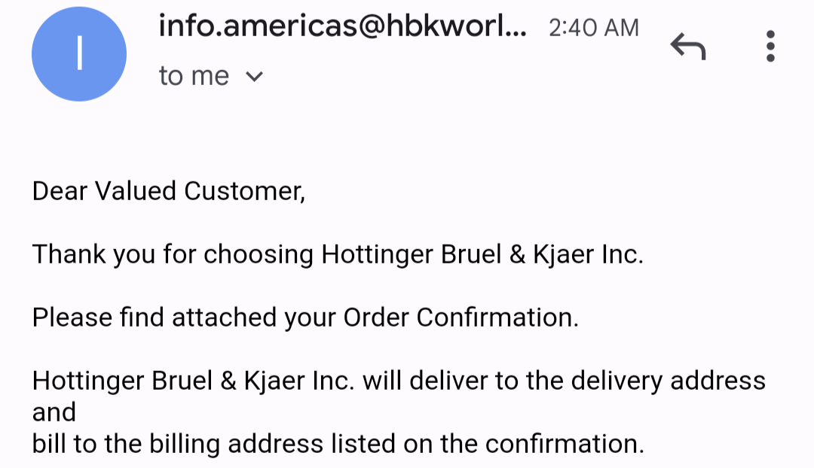The height and width of the screenshot is (468, 814).
Task: Click the 2:40 AM timestamp
Action: (594, 29)
